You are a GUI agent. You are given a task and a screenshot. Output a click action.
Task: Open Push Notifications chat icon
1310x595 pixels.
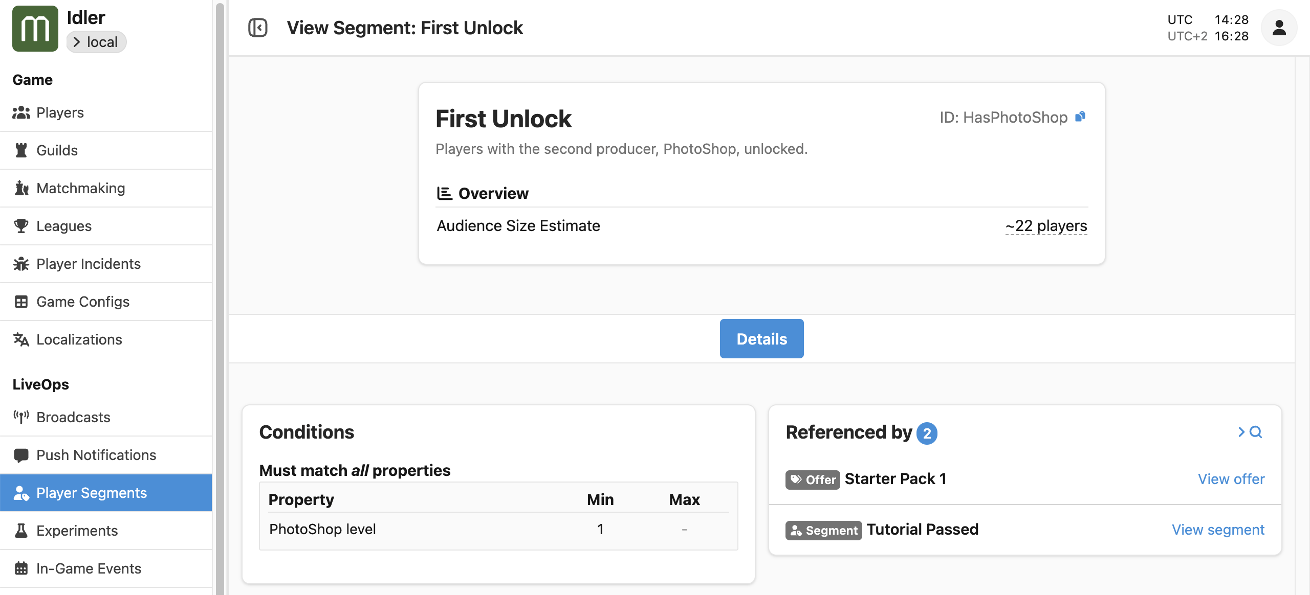(21, 455)
